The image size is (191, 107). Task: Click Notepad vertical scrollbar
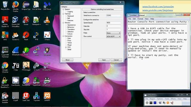click(x=189, y=55)
